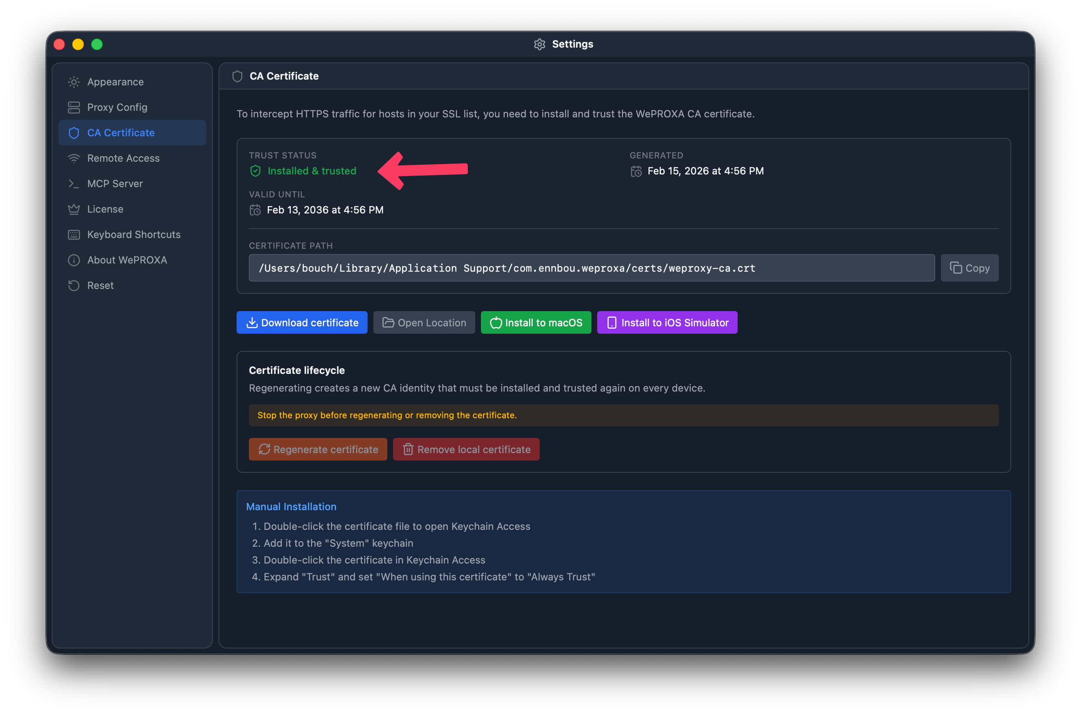Open the MCP Server section
The width and height of the screenshot is (1081, 715).
[x=132, y=184]
